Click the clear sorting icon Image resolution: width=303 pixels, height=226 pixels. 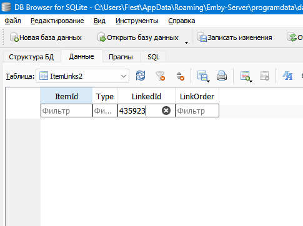[x=180, y=76]
